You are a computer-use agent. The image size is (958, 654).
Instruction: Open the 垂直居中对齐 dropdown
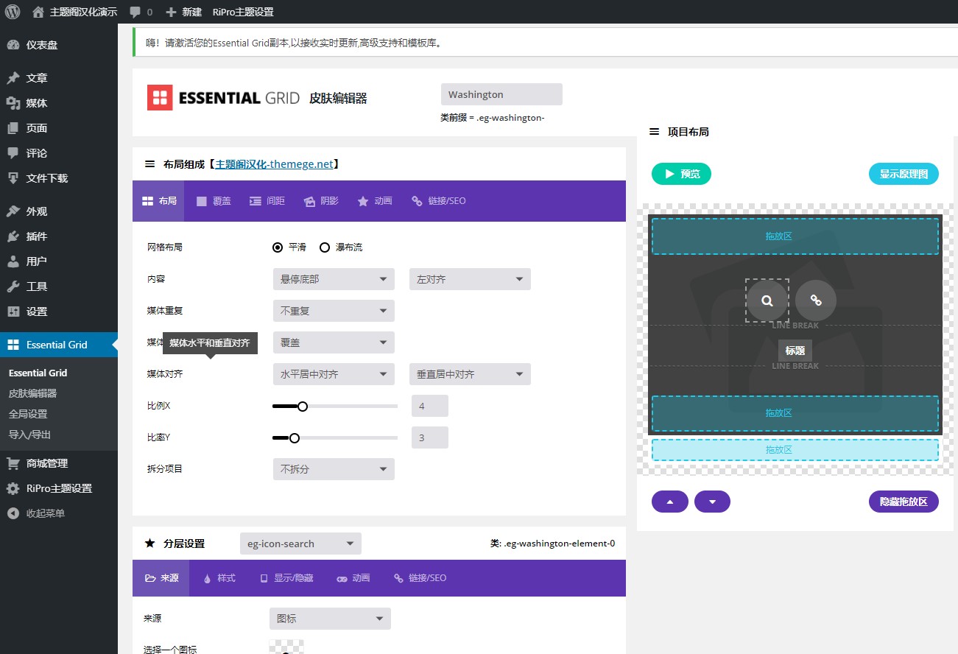pyautogui.click(x=470, y=374)
